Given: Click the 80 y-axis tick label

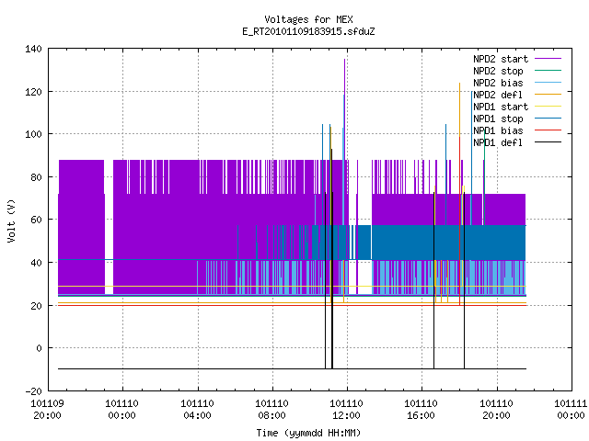Looking at the screenshot, I should [x=37, y=177].
